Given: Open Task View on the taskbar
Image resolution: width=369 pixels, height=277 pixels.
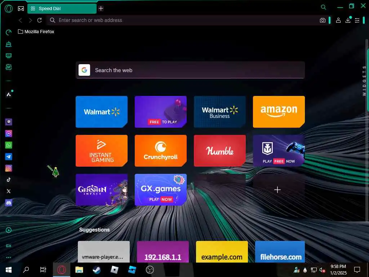Looking at the screenshot, I should 43,270.
